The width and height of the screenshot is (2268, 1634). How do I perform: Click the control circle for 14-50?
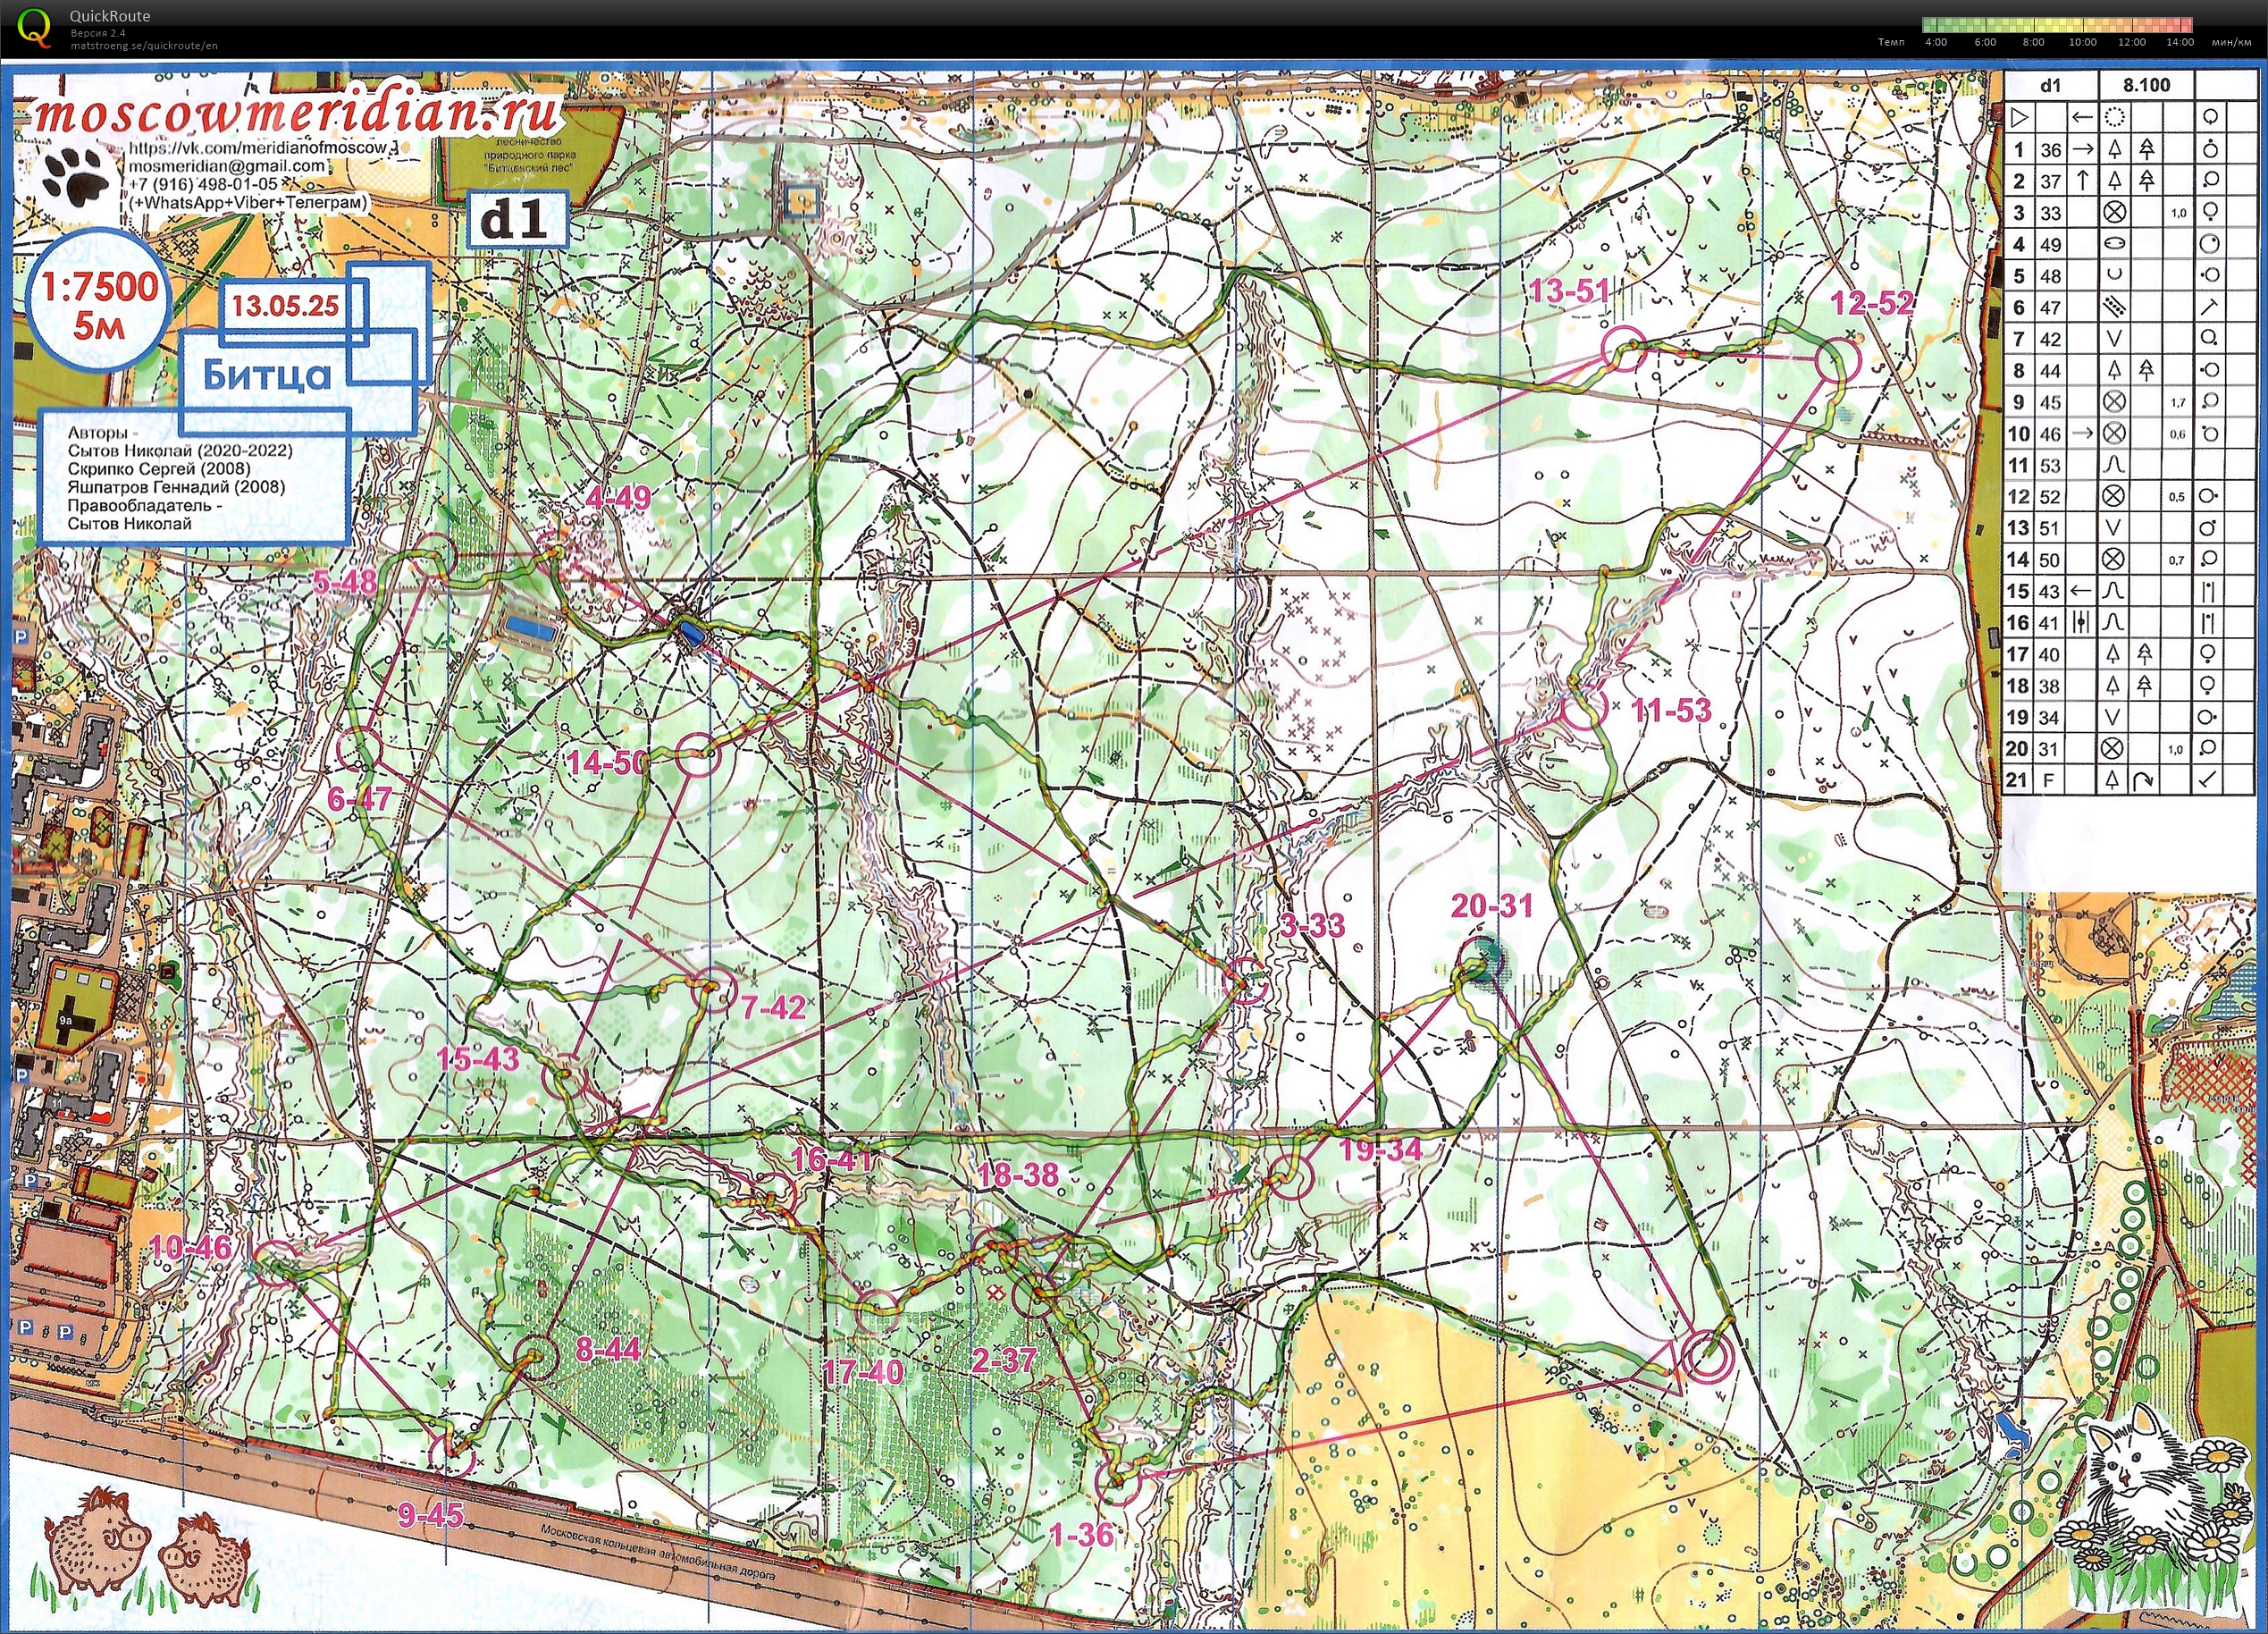pyautogui.click(x=698, y=755)
